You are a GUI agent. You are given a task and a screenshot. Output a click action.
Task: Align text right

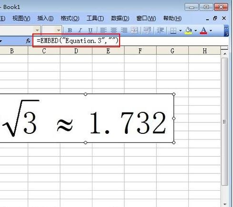(x=124, y=30)
